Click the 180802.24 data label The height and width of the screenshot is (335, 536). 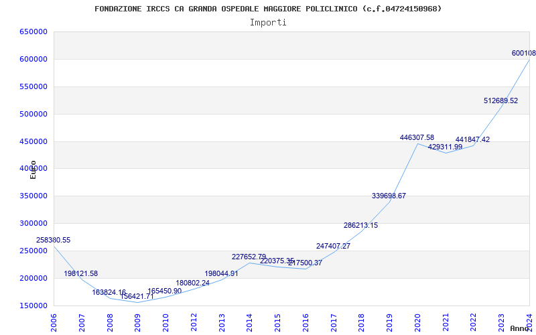click(x=193, y=283)
